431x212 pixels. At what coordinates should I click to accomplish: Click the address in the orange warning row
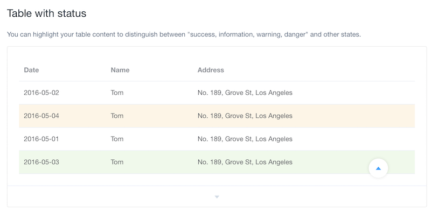[245, 116]
